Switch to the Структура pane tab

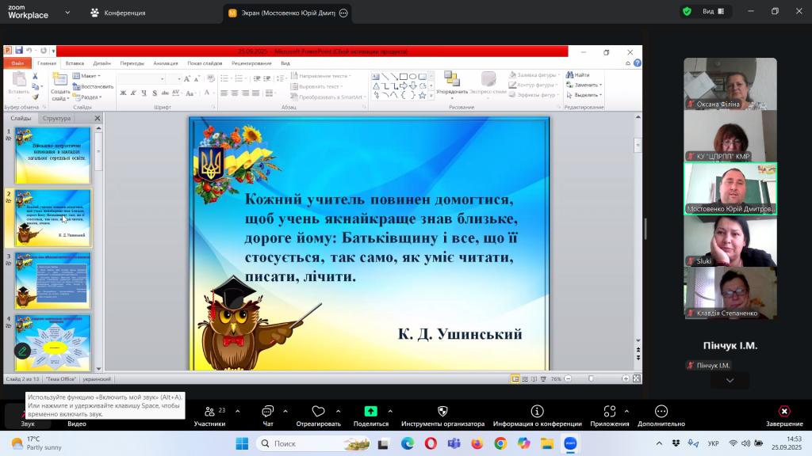[57, 119]
